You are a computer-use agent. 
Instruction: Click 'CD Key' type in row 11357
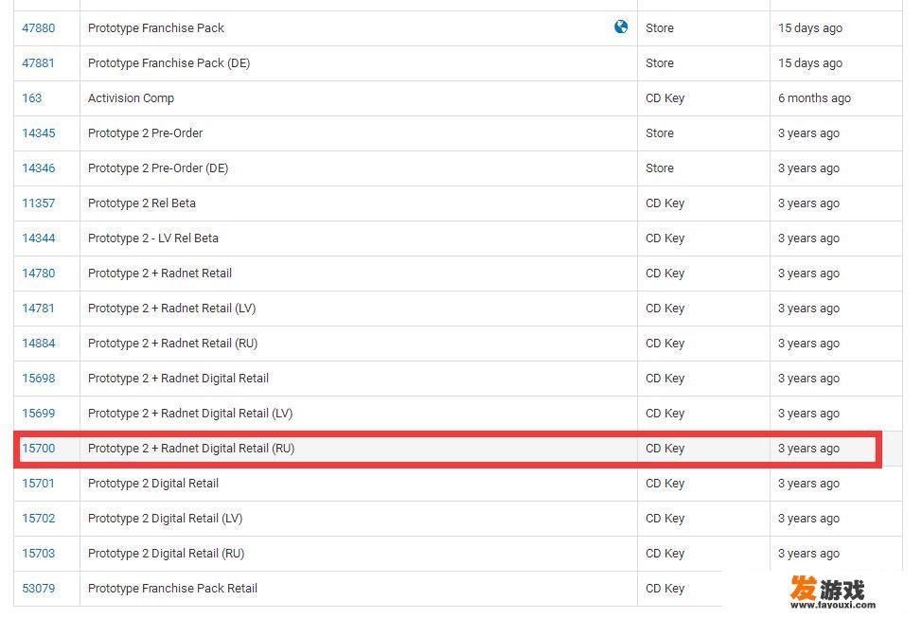point(665,203)
